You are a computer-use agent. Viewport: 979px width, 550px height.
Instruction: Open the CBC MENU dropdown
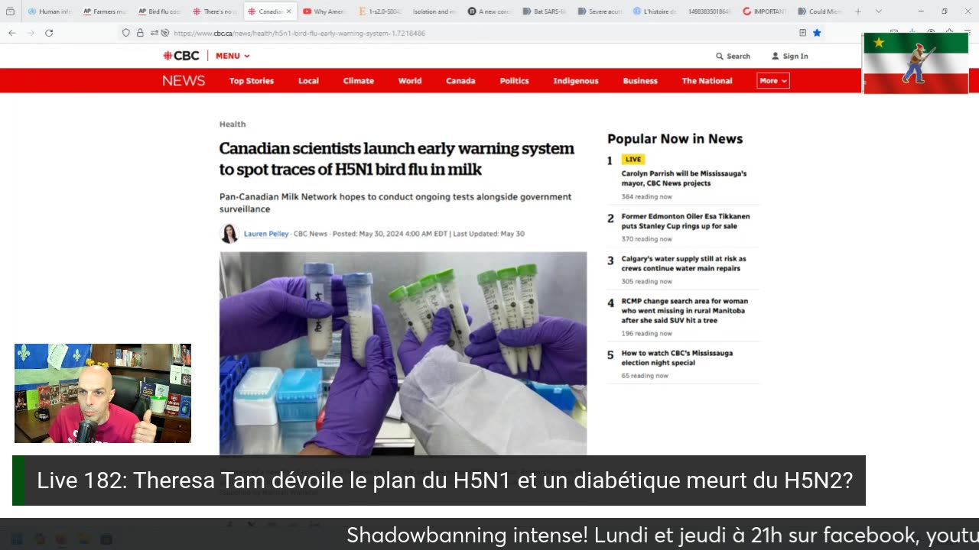tap(233, 56)
